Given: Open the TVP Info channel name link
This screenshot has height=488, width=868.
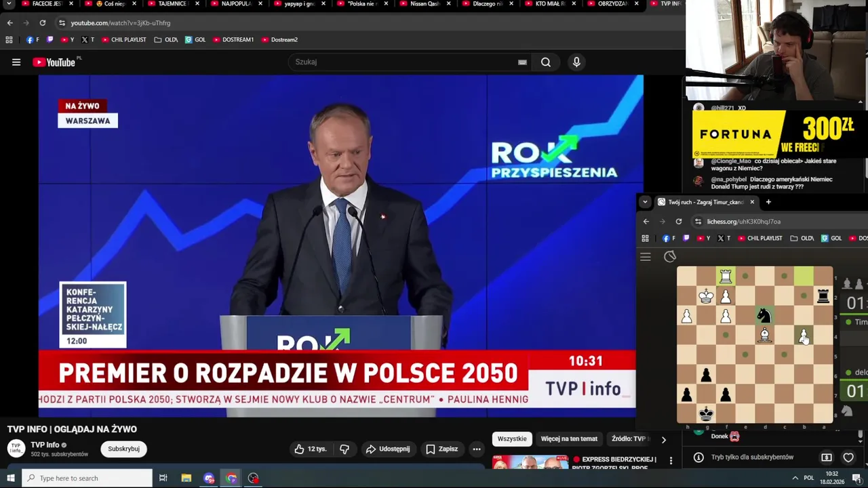Looking at the screenshot, I should coord(45,445).
